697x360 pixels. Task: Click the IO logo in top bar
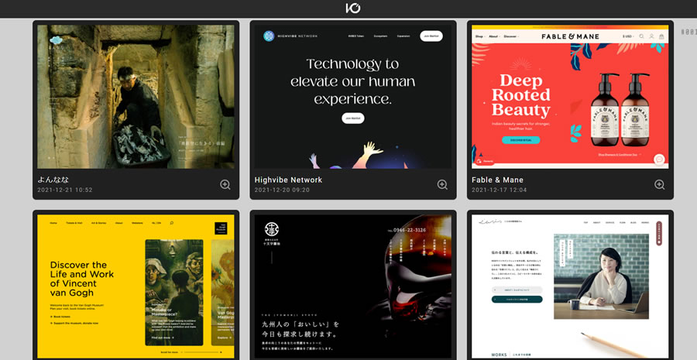[x=352, y=9]
